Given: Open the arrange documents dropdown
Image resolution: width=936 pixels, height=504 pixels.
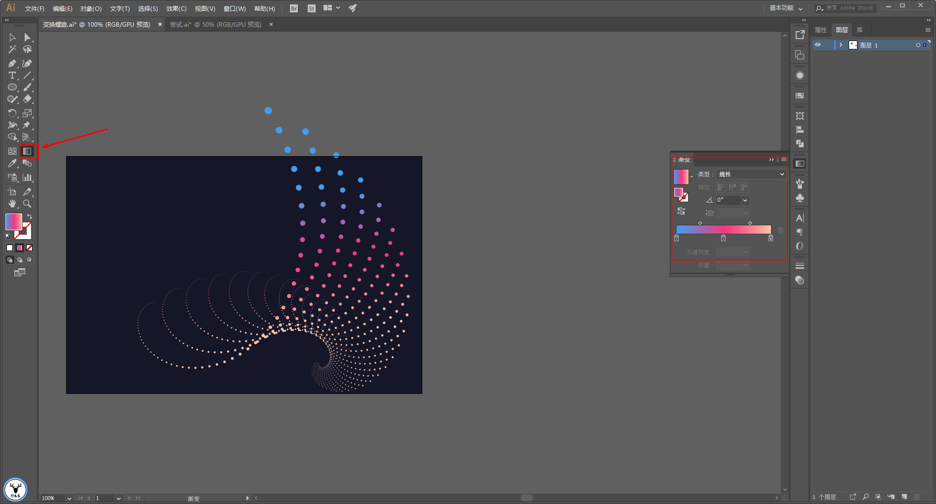Looking at the screenshot, I should click(x=331, y=8).
